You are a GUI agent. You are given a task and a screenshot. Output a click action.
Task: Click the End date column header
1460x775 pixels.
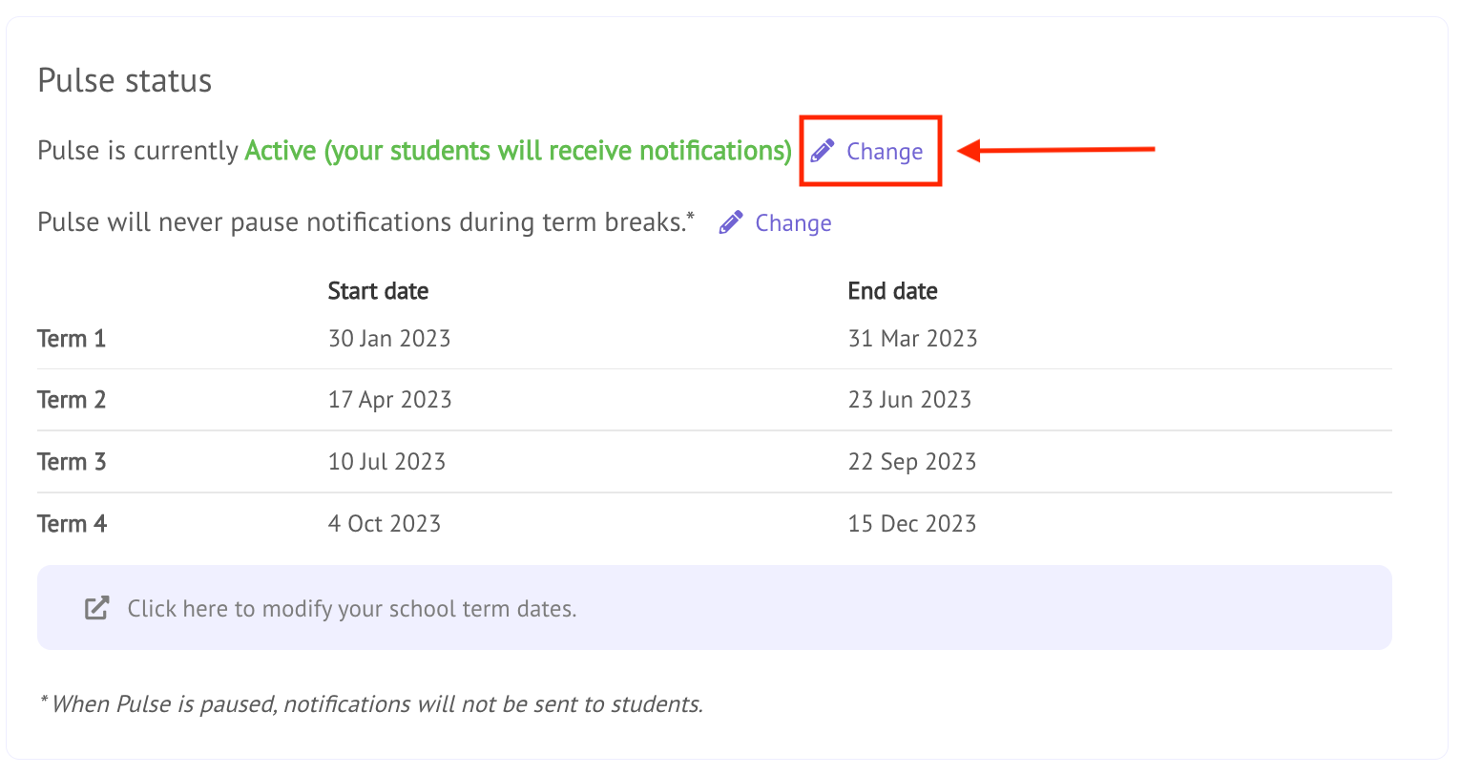(x=892, y=291)
